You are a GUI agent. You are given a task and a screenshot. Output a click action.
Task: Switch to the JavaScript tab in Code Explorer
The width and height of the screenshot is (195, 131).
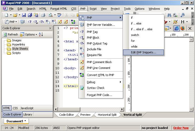pyautogui.click(x=27, y=108)
